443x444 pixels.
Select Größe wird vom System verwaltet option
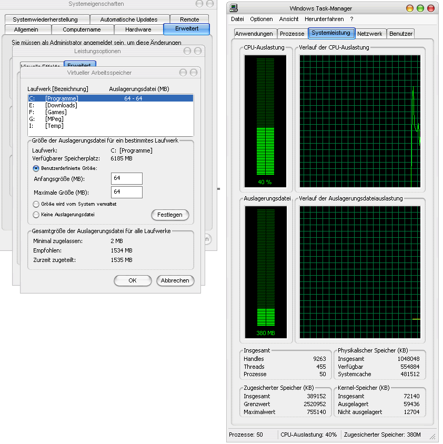coord(36,204)
